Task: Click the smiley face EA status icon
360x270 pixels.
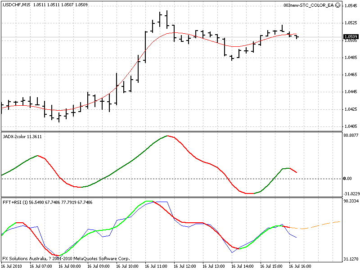Action: 338,5
